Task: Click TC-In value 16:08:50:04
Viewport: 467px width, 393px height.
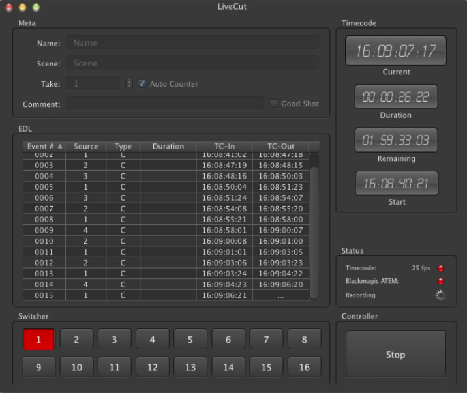Action: pyautogui.click(x=224, y=187)
